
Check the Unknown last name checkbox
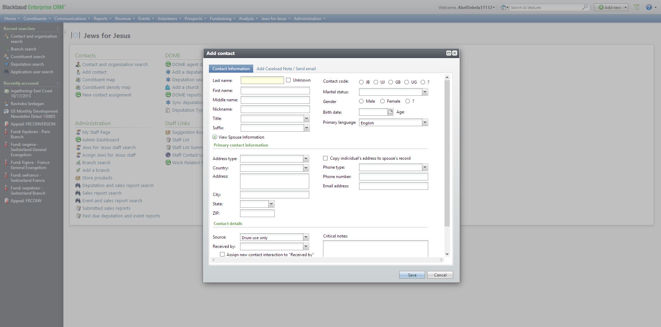[288, 80]
